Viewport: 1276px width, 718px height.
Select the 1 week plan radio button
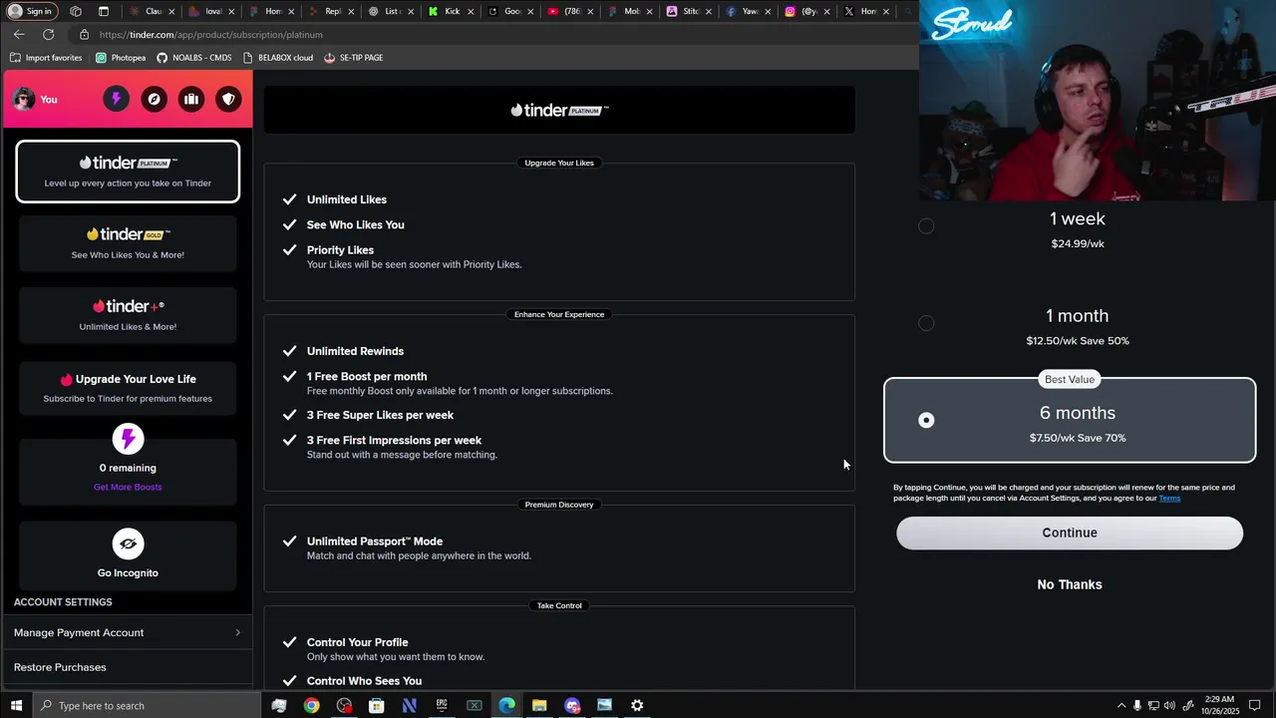pyautogui.click(x=926, y=226)
